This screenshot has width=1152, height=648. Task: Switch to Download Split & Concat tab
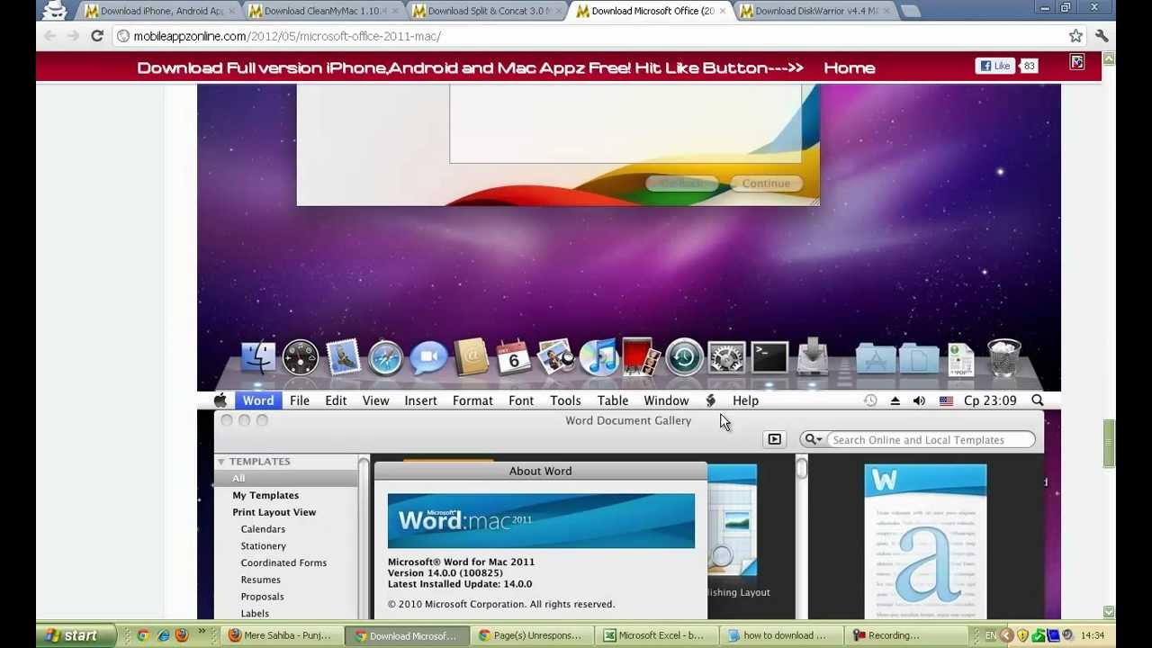[485, 11]
